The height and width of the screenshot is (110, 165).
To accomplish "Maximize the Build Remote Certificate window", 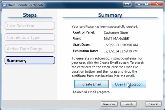I will coord(146,4).
